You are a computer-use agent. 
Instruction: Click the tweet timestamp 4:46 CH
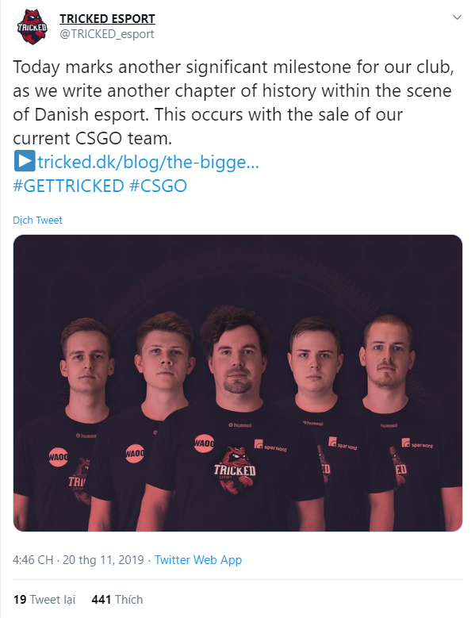pyautogui.click(x=33, y=559)
